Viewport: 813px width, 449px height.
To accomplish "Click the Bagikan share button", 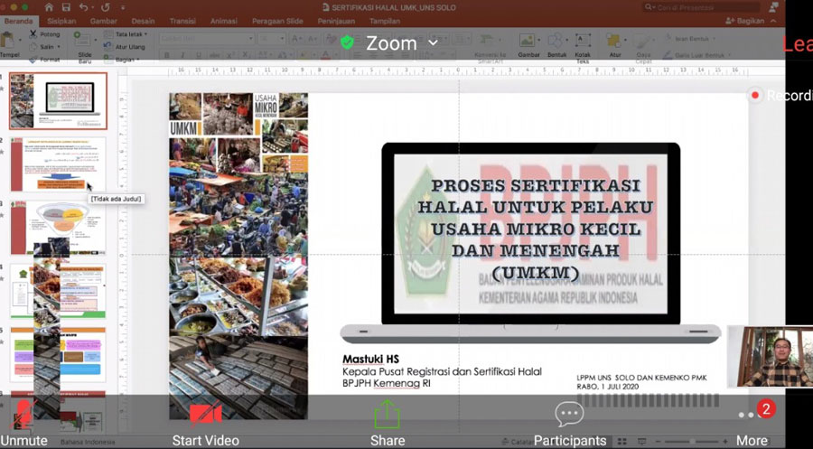I will pos(745,22).
